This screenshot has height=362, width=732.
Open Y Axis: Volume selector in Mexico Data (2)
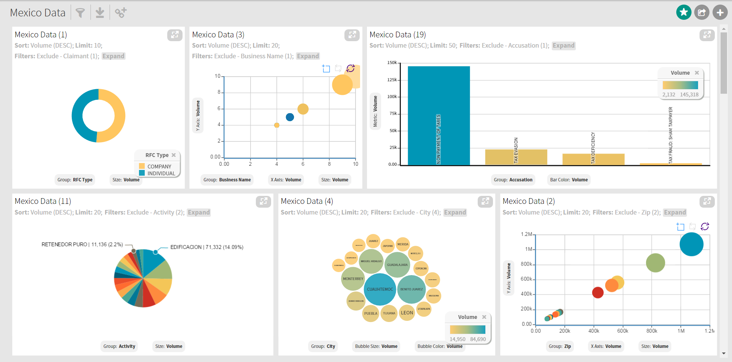tap(509, 279)
